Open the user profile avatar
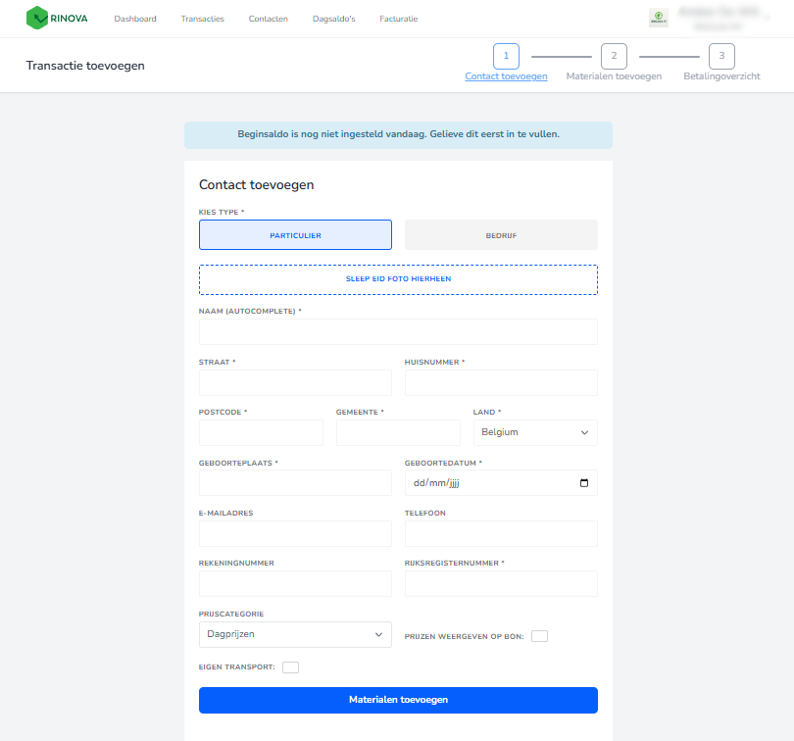The image size is (794, 741). (659, 18)
